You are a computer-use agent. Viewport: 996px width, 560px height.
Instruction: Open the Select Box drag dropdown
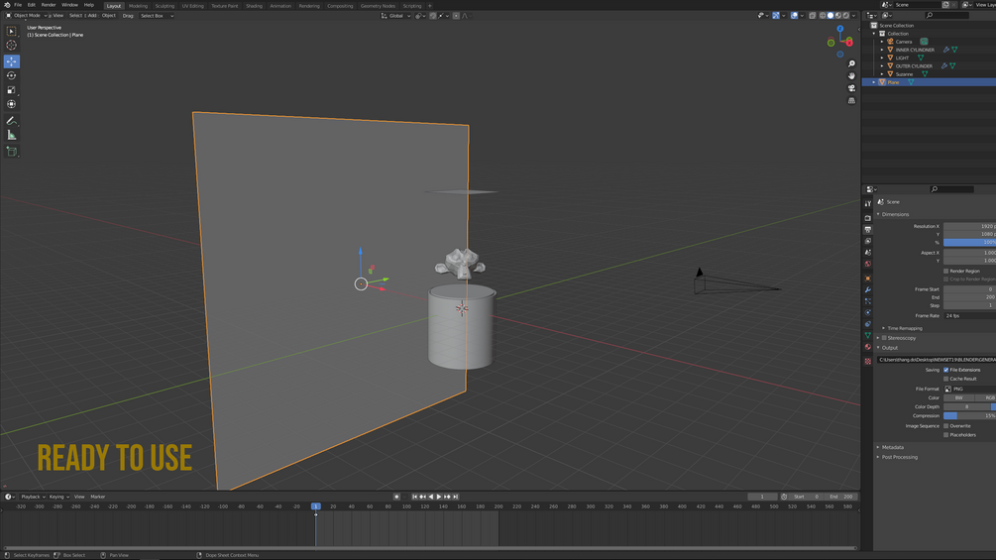(x=157, y=16)
